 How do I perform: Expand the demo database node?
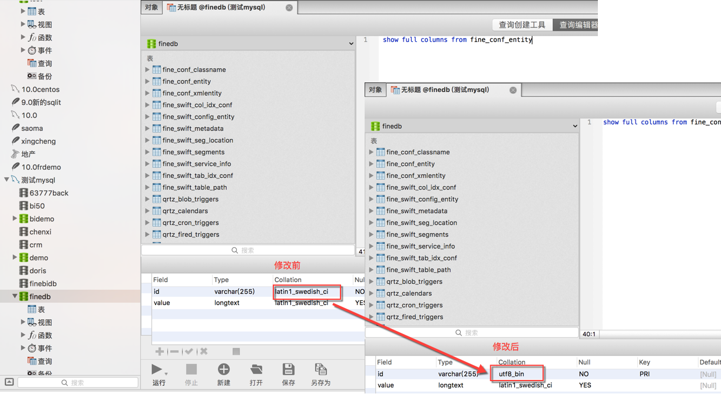pyautogui.click(x=15, y=257)
